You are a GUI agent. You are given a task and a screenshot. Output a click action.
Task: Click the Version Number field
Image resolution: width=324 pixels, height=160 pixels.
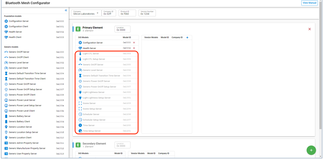click(x=147, y=13)
